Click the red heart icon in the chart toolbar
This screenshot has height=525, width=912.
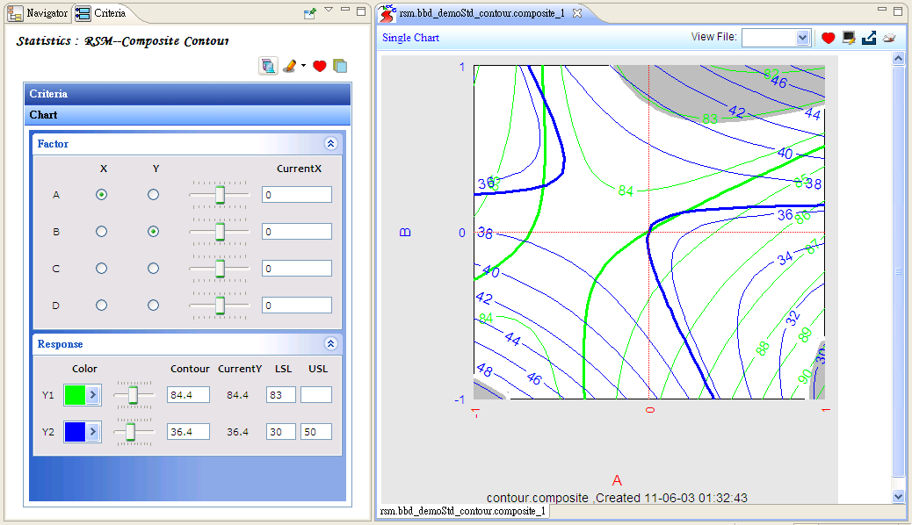[829, 39]
